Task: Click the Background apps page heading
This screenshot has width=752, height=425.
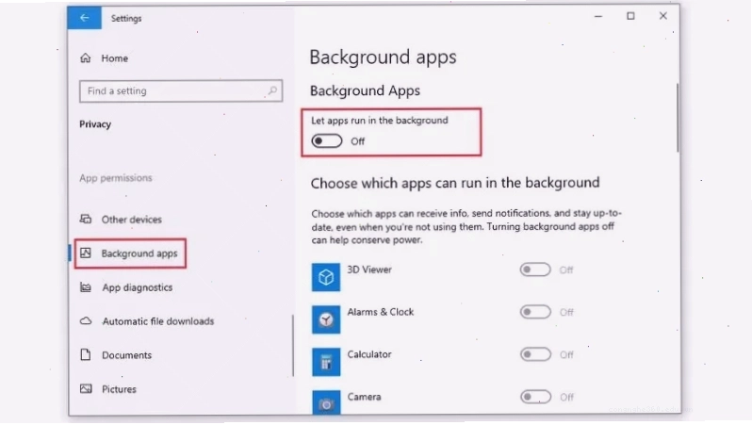Action: 383,57
